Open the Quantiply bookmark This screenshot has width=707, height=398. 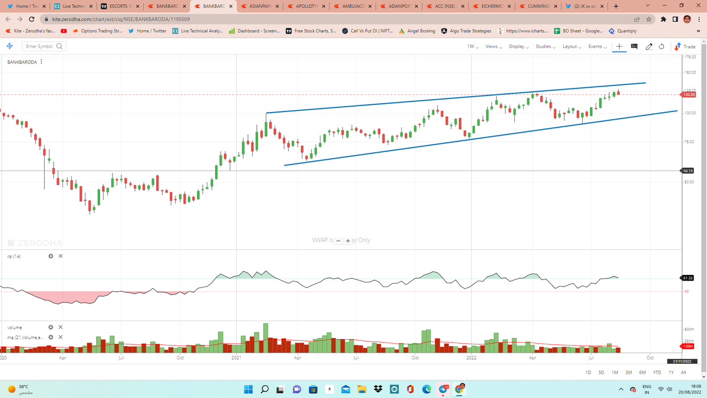623,31
